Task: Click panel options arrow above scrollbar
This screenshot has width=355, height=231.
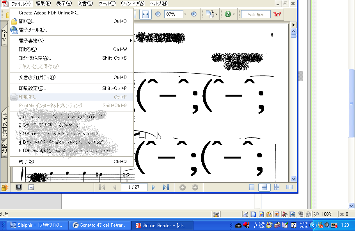Action: (x=293, y=25)
